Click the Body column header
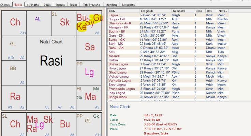 (x=112, y=11)
